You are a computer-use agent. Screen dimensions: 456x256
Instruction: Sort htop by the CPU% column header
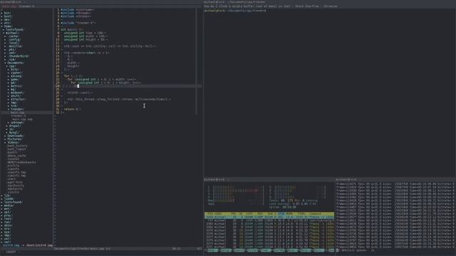[x=281, y=213]
